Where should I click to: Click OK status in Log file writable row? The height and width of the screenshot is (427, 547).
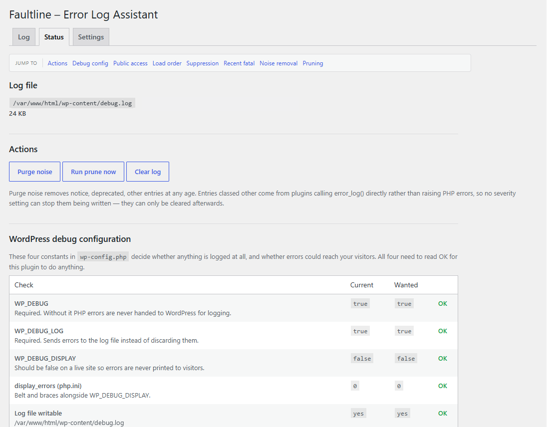coord(443,414)
